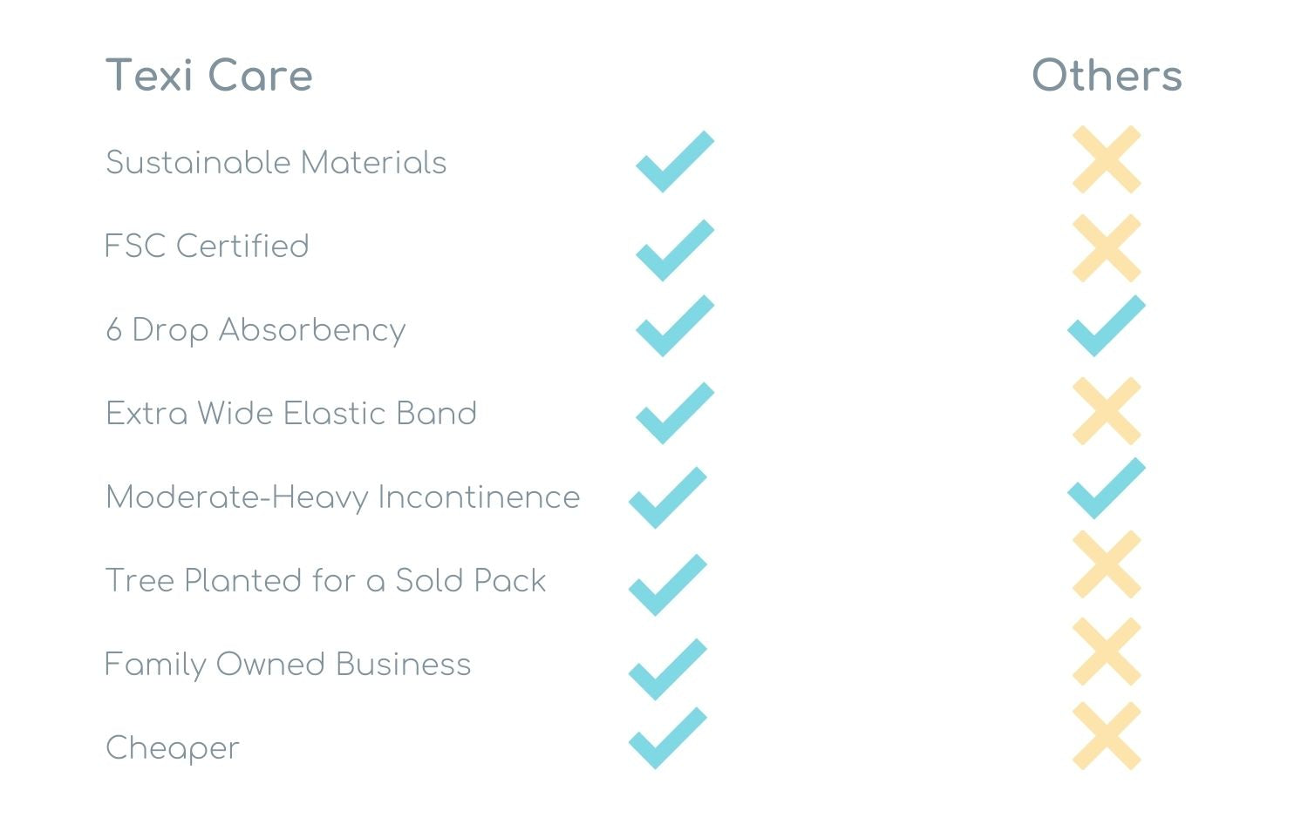
Task: Click Texi Care checkmark for Sustainable Materials
Action: tap(674, 162)
